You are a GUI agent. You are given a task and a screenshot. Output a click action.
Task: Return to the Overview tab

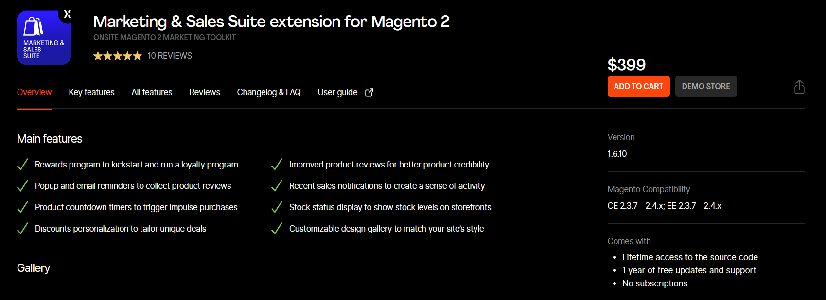pyautogui.click(x=34, y=92)
